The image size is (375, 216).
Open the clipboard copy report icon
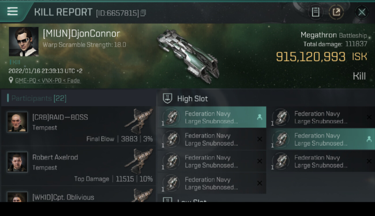[x=316, y=12]
